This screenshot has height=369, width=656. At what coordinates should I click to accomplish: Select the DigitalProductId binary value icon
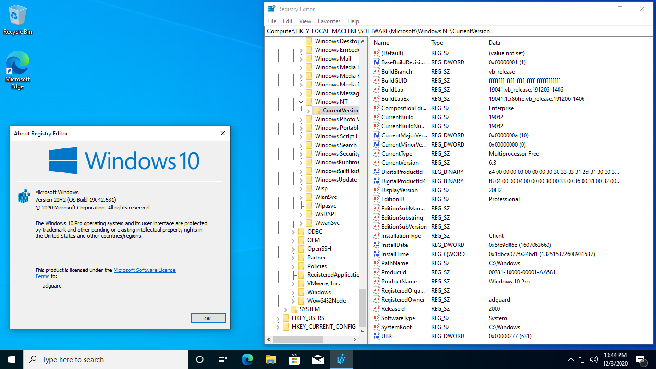[377, 172]
